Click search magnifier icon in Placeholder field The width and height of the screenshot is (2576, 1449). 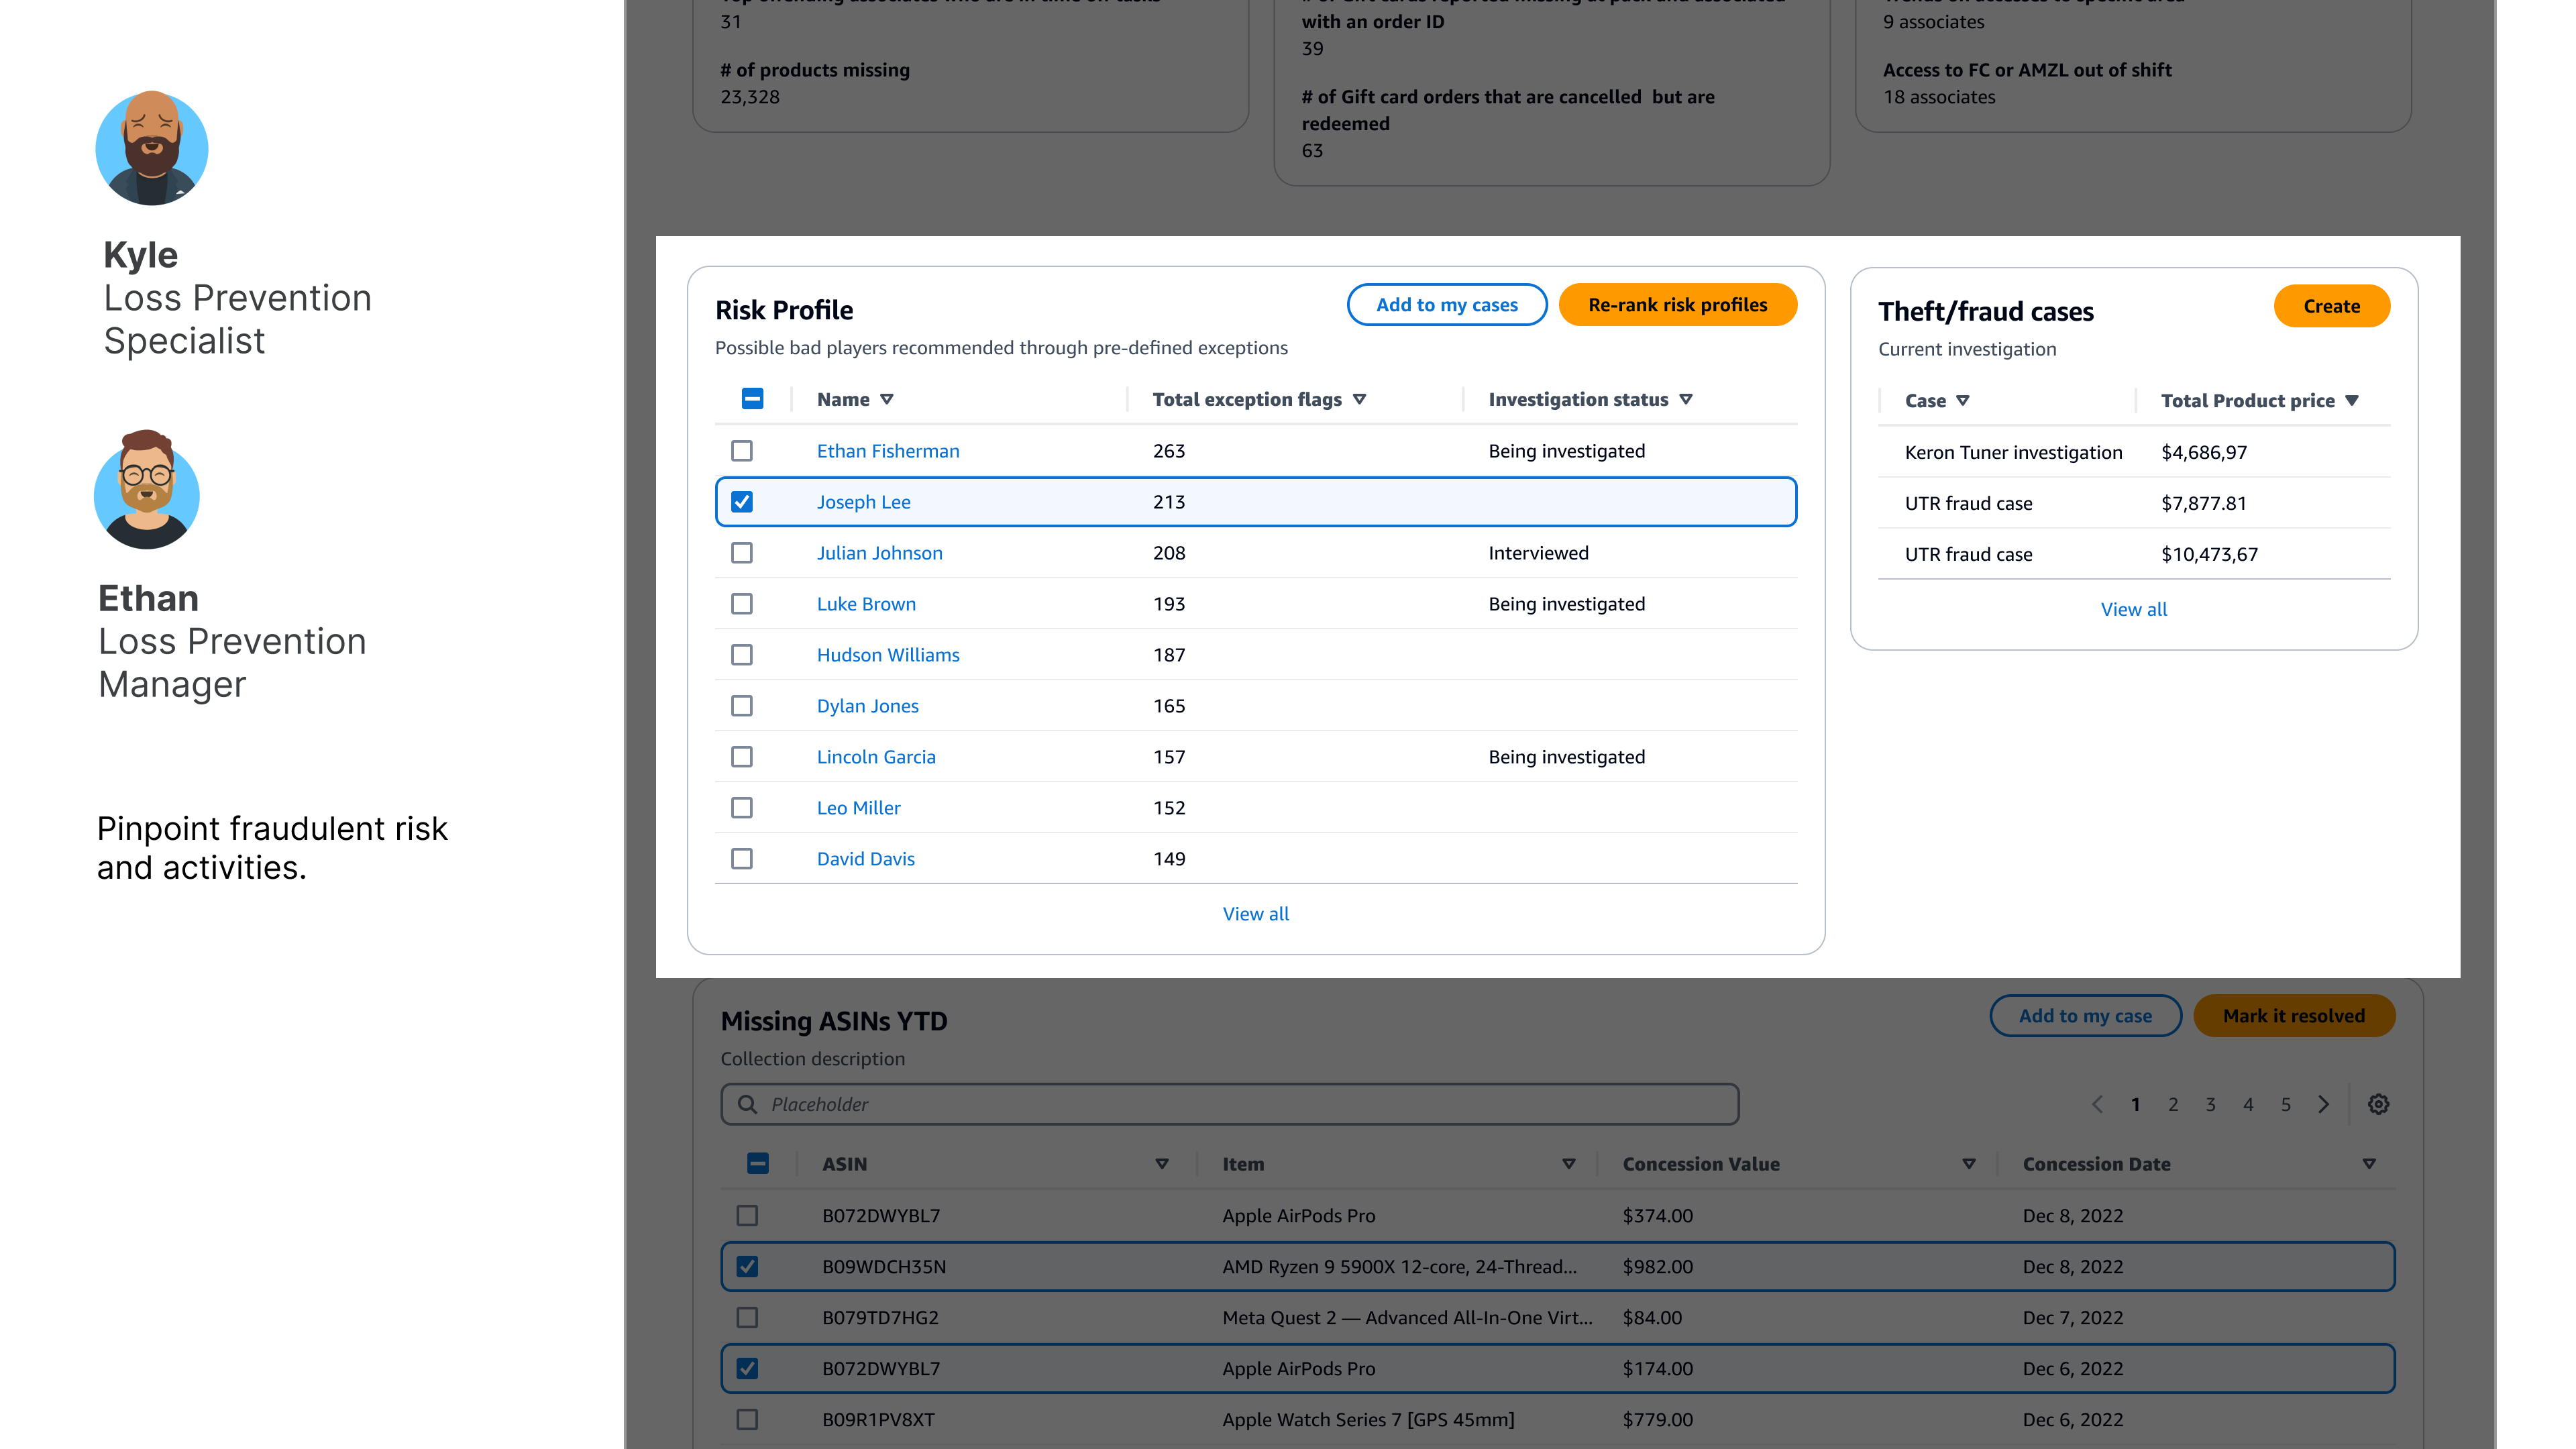[x=747, y=1104]
